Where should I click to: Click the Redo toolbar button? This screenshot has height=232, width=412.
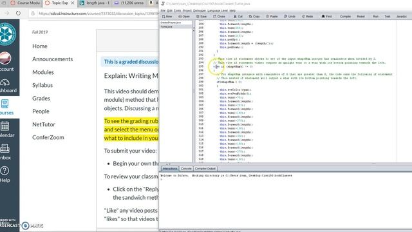pyautogui.click(x=308, y=16)
